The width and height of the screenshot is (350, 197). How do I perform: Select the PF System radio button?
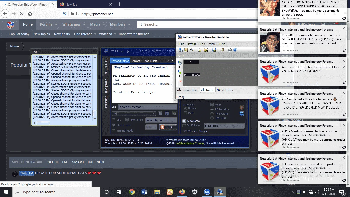(212, 114)
